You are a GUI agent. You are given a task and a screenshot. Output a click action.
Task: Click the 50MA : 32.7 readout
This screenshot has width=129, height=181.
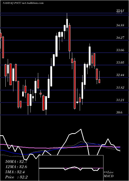[16, 162]
